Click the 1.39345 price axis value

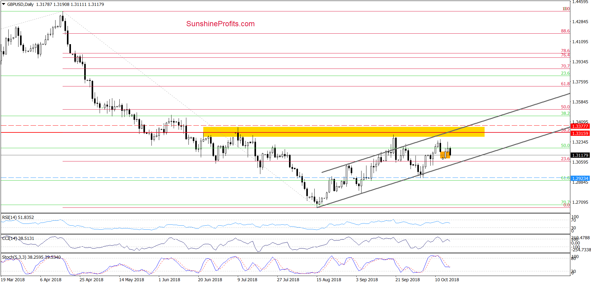point(580,62)
